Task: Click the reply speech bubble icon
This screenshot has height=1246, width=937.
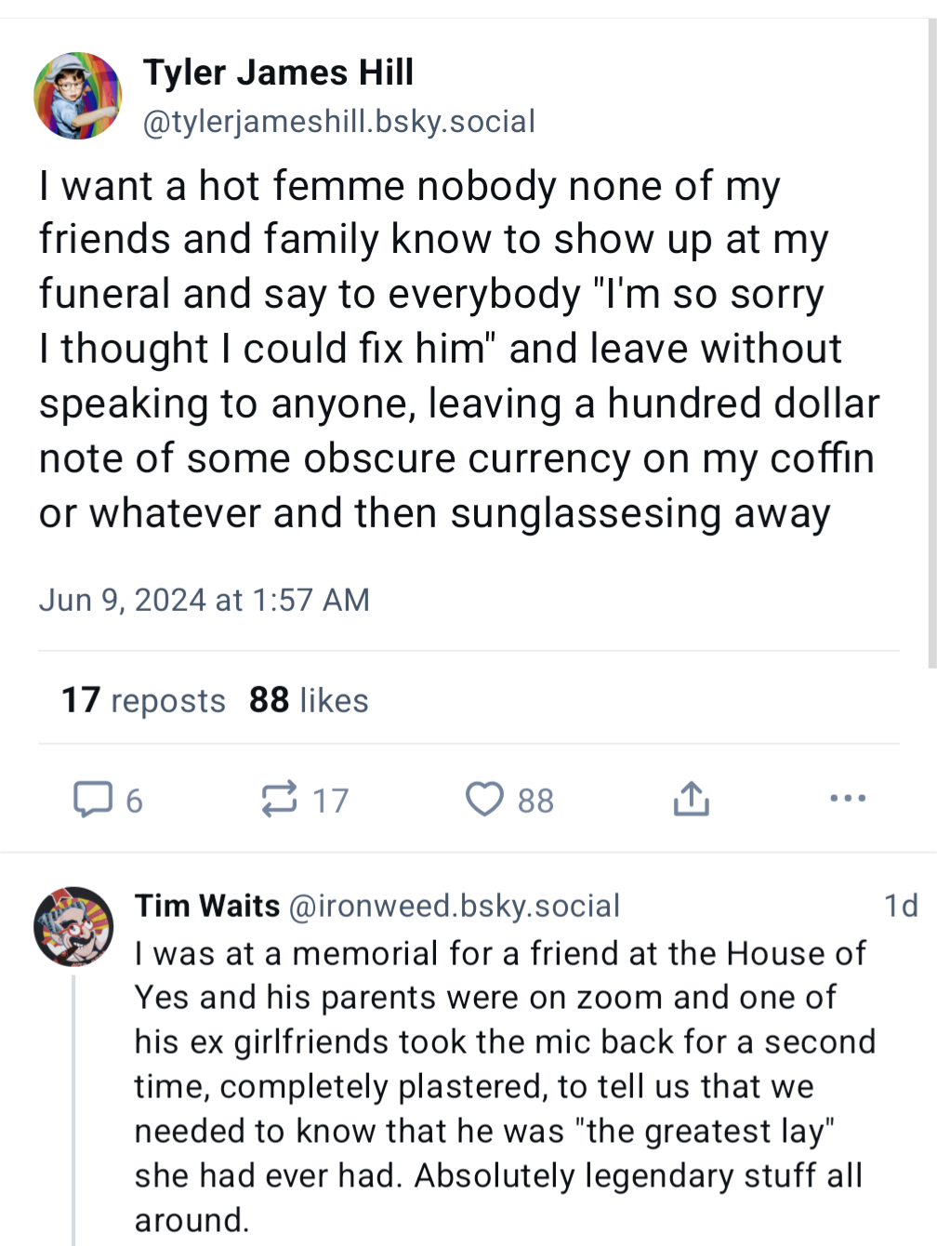Action: 93,799
